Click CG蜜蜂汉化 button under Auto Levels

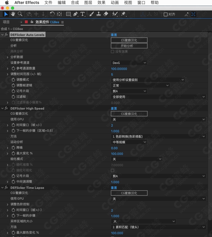tap(129, 40)
